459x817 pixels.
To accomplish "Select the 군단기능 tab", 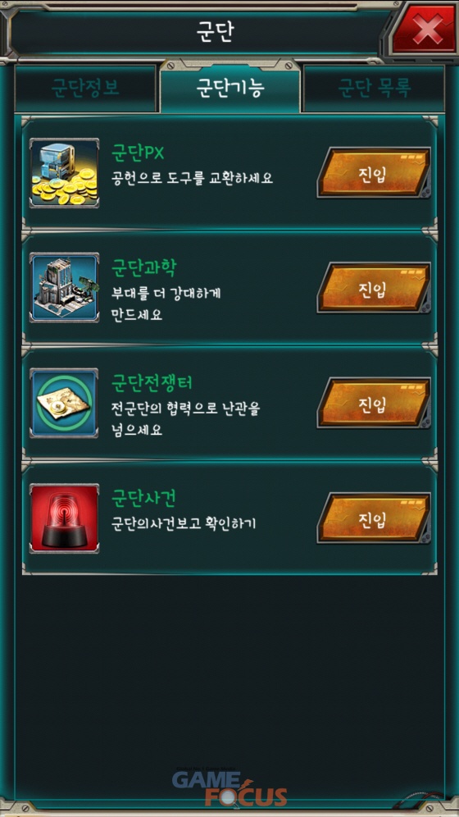I will point(230,88).
